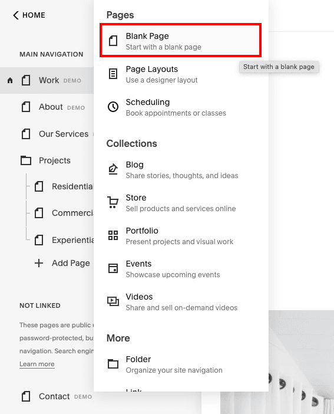Click 'Book appointments or classes' text
This screenshot has width=334, height=414.
click(x=176, y=113)
